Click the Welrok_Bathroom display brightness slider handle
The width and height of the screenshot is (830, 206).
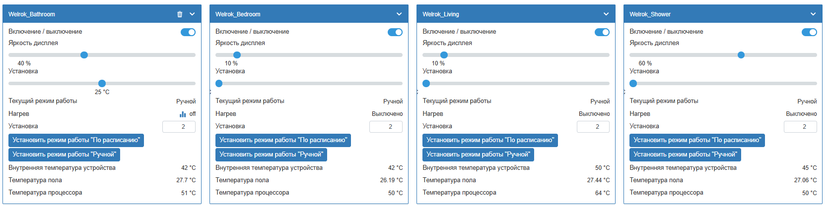pos(84,55)
